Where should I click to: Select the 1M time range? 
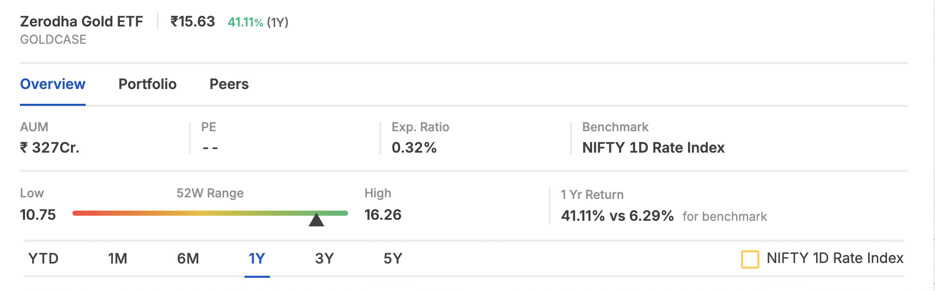click(117, 258)
